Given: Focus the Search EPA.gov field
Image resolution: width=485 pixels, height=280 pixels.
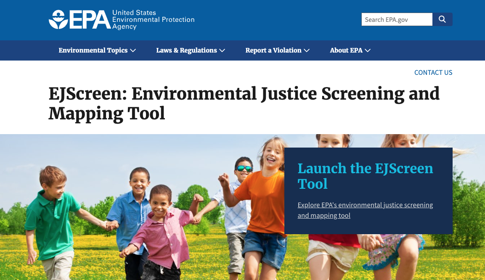Looking at the screenshot, I should tap(397, 19).
